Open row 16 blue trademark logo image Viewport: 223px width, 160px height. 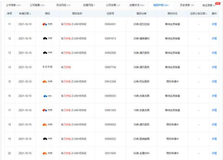click(47, 96)
